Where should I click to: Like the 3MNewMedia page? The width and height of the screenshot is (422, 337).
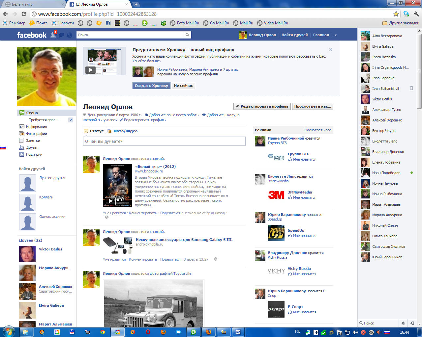point(302,197)
